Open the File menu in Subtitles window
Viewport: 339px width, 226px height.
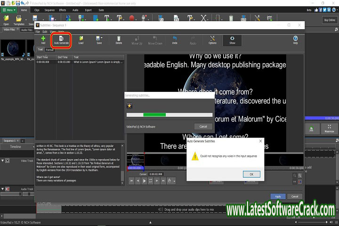coord(38,32)
